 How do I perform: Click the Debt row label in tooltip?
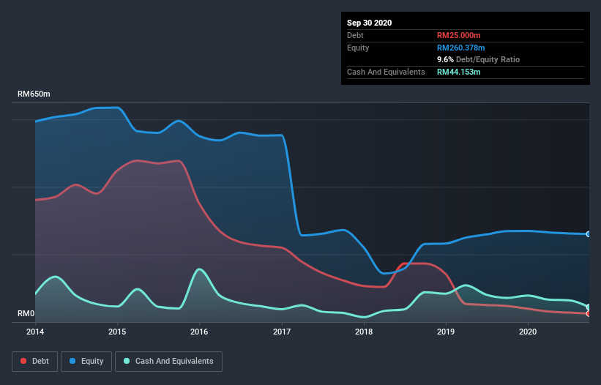coord(355,35)
